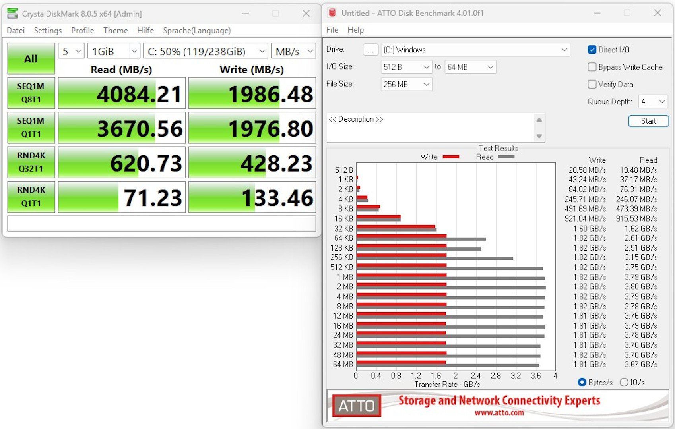Click the 71.23 read result
The image size is (675, 429).
(x=122, y=197)
